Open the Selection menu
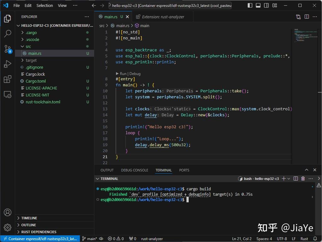The width and height of the screenshot is (322, 242). [45, 5]
